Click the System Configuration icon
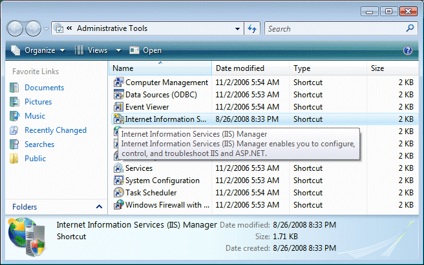This screenshot has height=265, width=424. click(118, 181)
